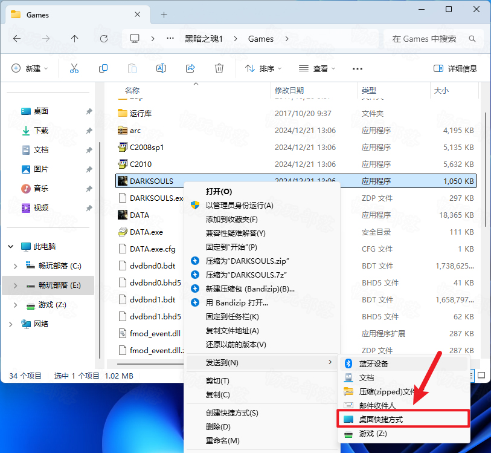
Task: Click the Rename icon in toolbar
Action: (161, 68)
